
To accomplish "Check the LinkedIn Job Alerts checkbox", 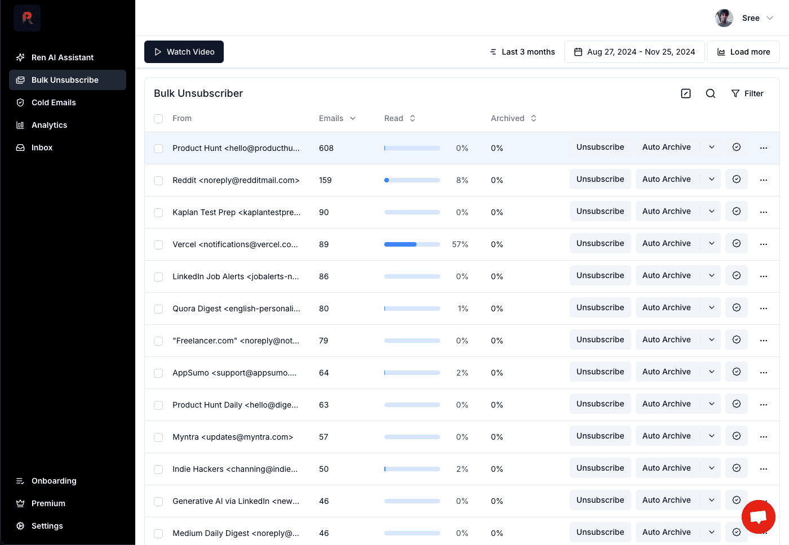I will click(158, 277).
